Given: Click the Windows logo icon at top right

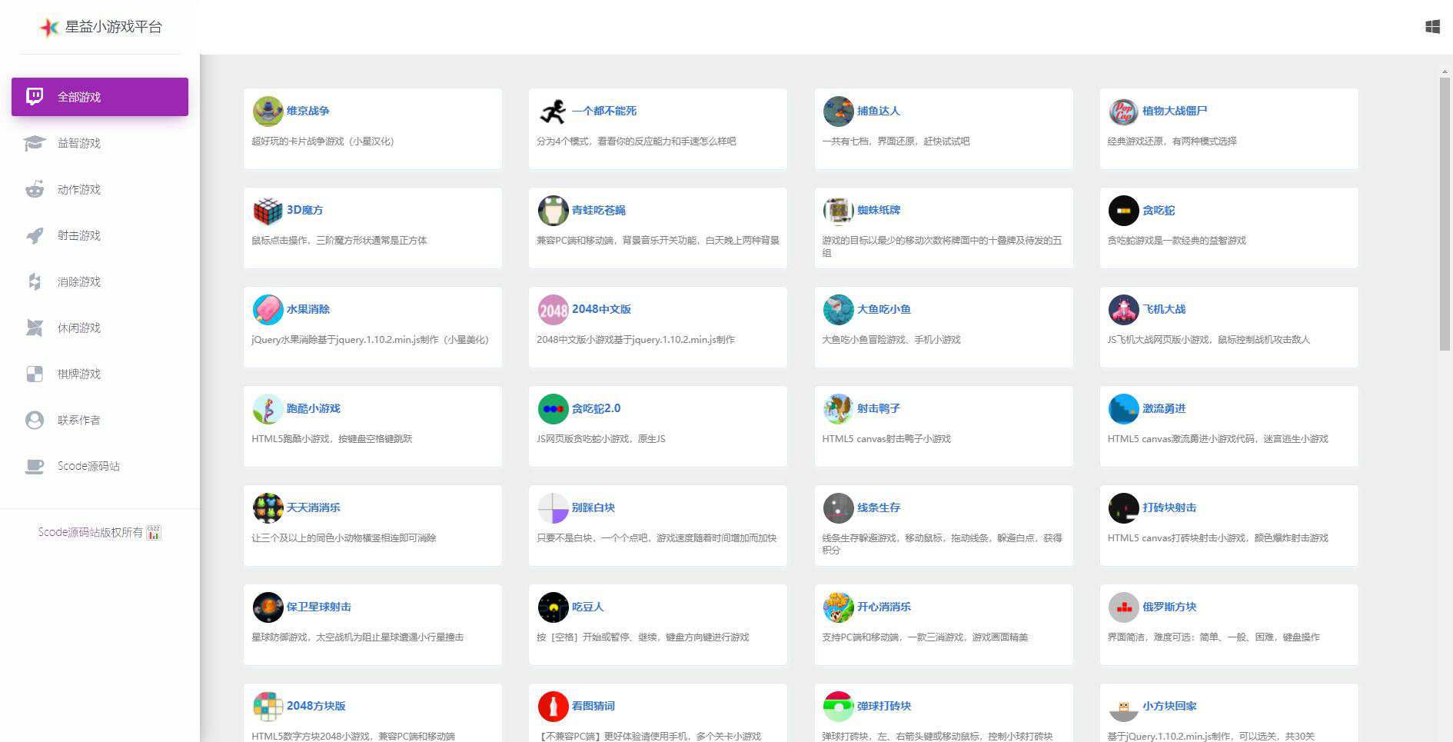Looking at the screenshot, I should (1432, 27).
